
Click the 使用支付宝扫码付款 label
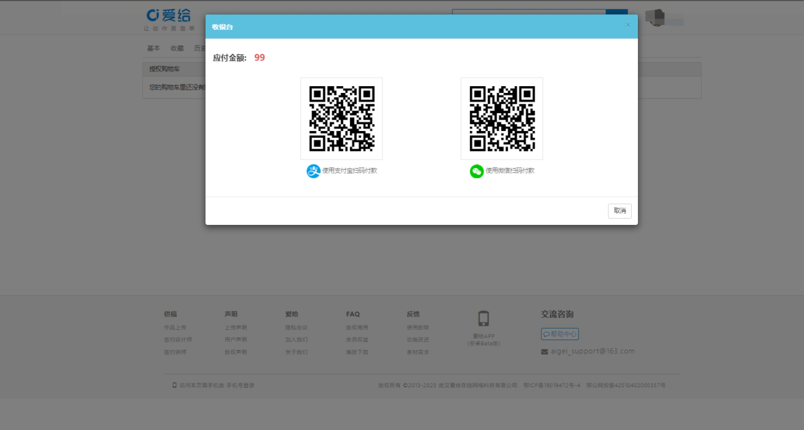click(x=350, y=171)
